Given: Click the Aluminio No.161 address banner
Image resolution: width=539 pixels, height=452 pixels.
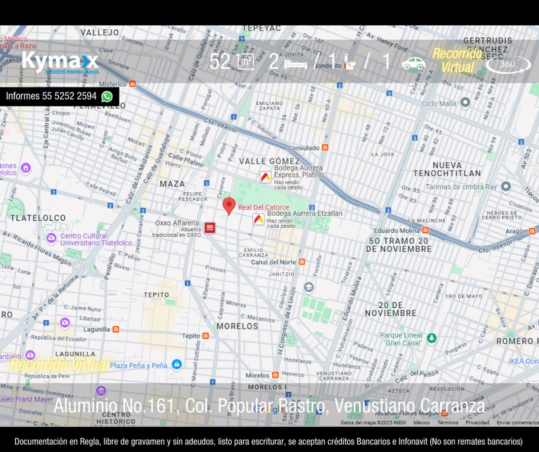Looking at the screenshot, I should [269, 406].
